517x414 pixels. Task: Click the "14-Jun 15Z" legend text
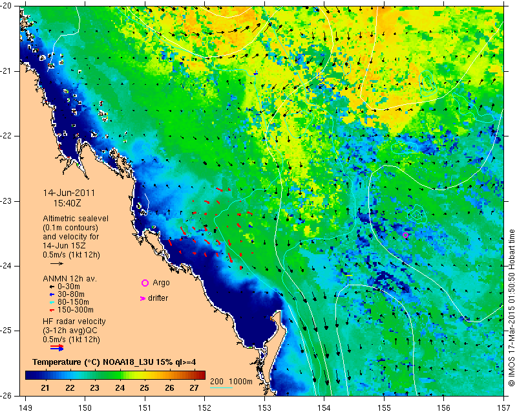[x=65, y=245]
